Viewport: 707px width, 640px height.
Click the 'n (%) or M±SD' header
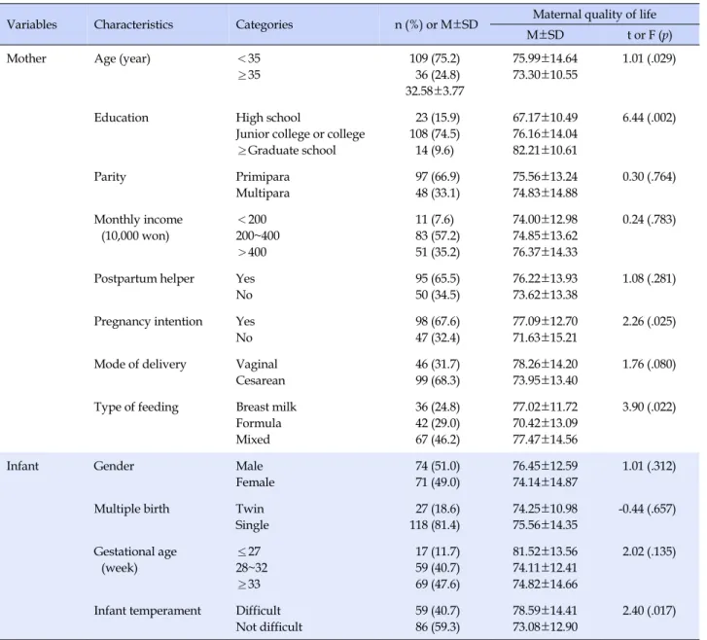[x=436, y=25]
